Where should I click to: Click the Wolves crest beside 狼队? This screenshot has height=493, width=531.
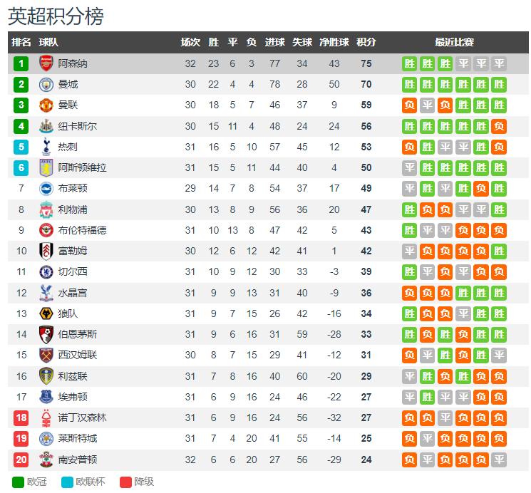coord(46,313)
